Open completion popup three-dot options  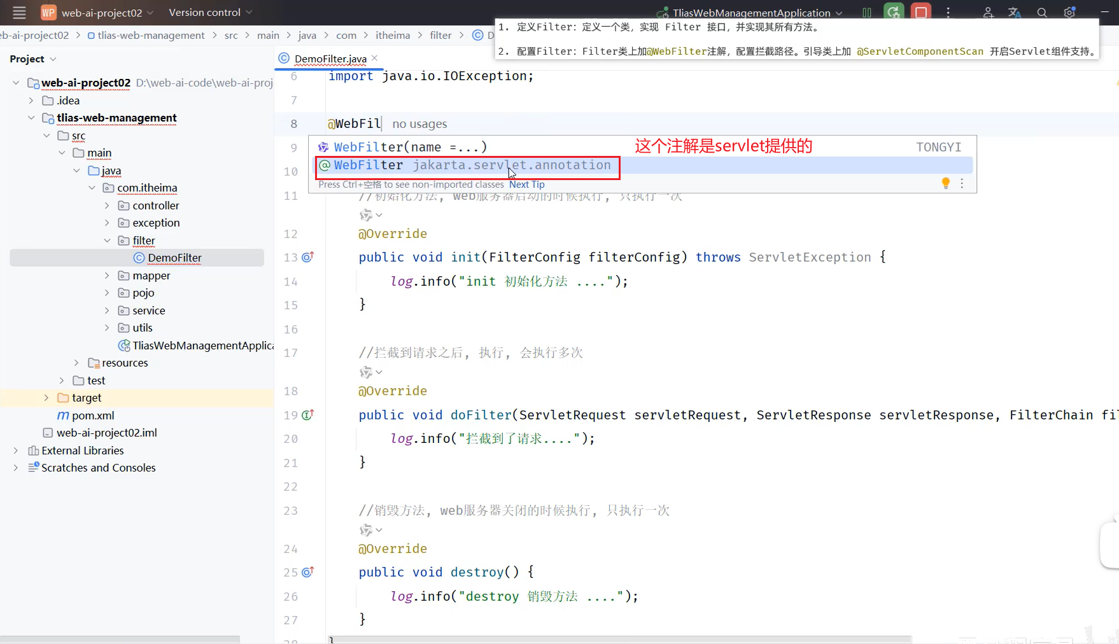tap(962, 183)
